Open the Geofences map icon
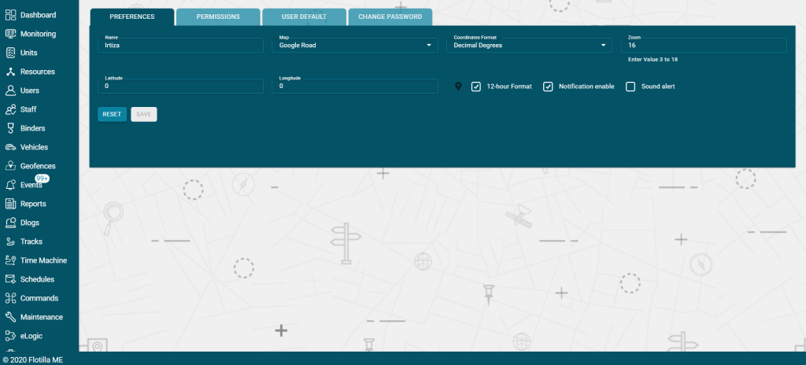The width and height of the screenshot is (806, 365). click(x=10, y=166)
